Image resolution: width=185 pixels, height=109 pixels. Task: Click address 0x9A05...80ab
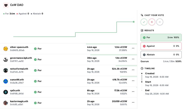tap(17, 50)
